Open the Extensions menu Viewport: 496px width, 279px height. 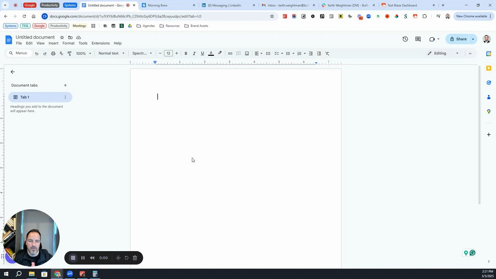101,43
